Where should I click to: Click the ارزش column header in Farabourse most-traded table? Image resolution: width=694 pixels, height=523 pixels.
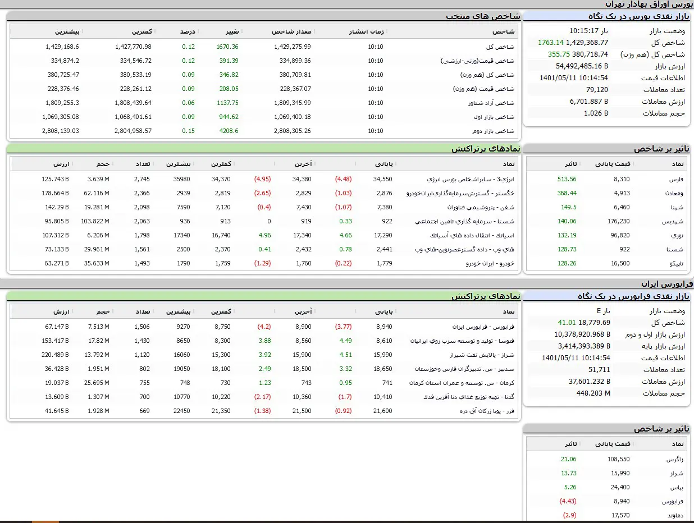(x=61, y=311)
